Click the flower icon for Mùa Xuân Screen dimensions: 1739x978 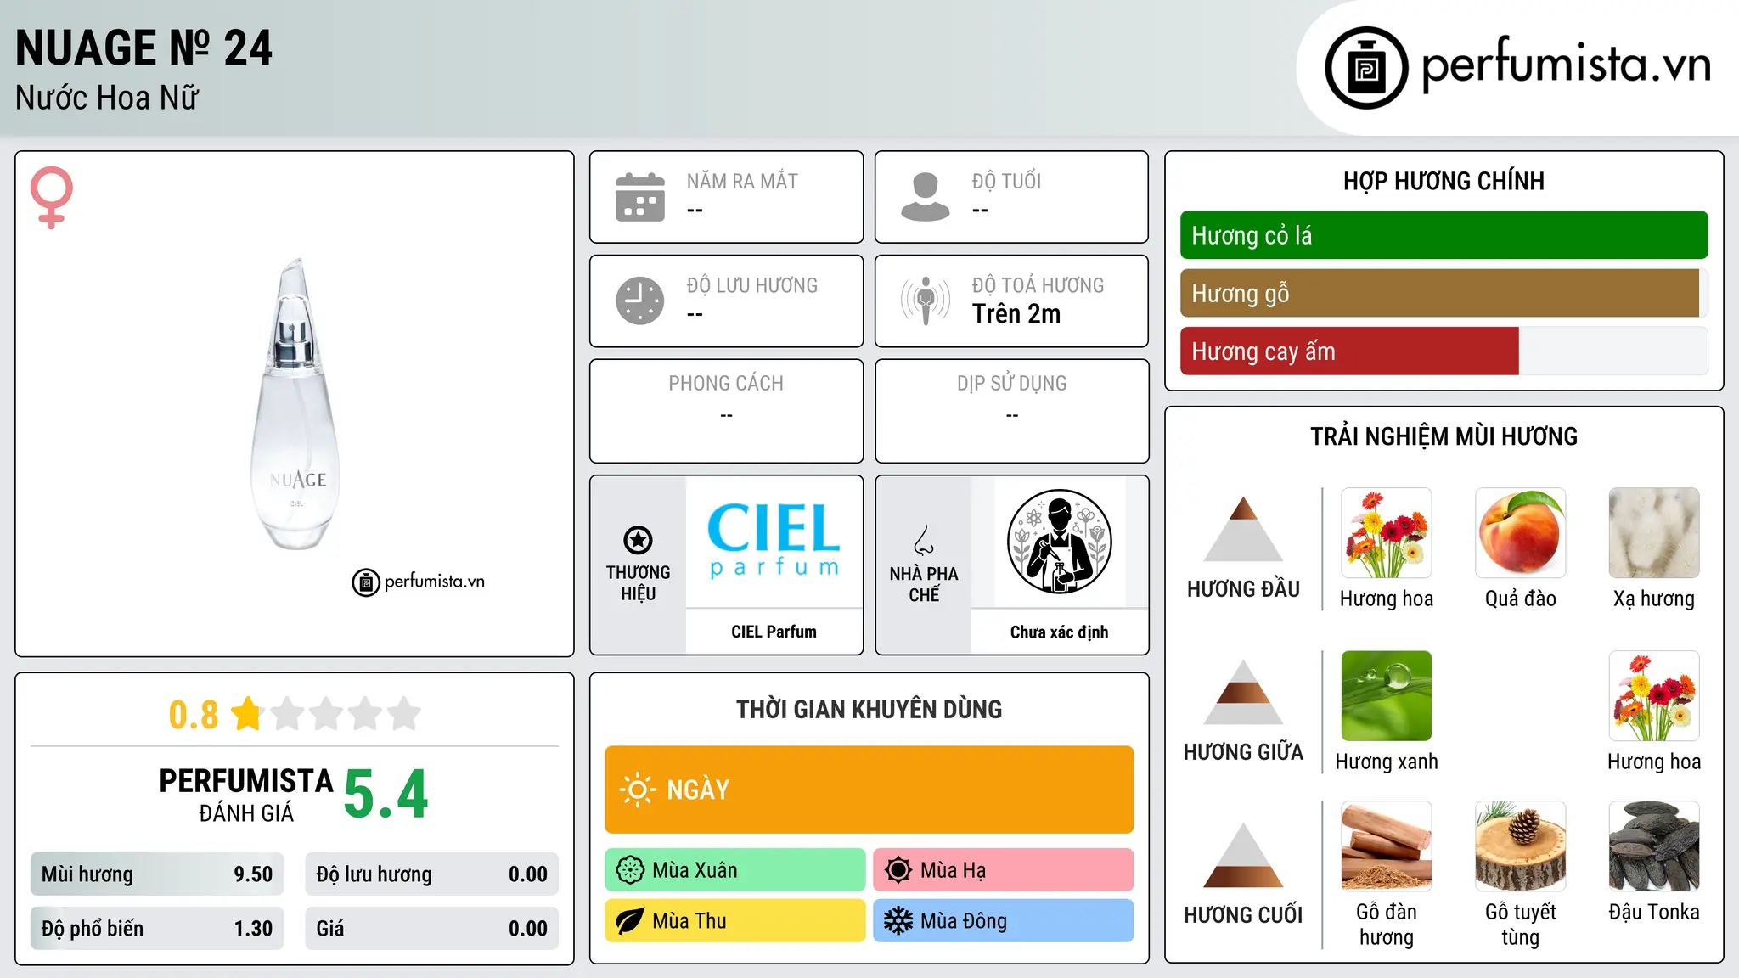(630, 870)
